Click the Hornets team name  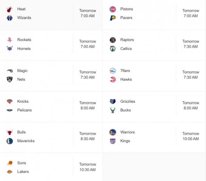[x=24, y=49]
